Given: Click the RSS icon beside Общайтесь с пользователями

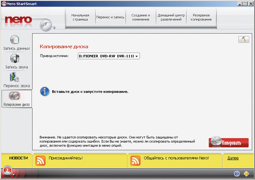Looking at the screenshot, I should (x=135, y=161).
